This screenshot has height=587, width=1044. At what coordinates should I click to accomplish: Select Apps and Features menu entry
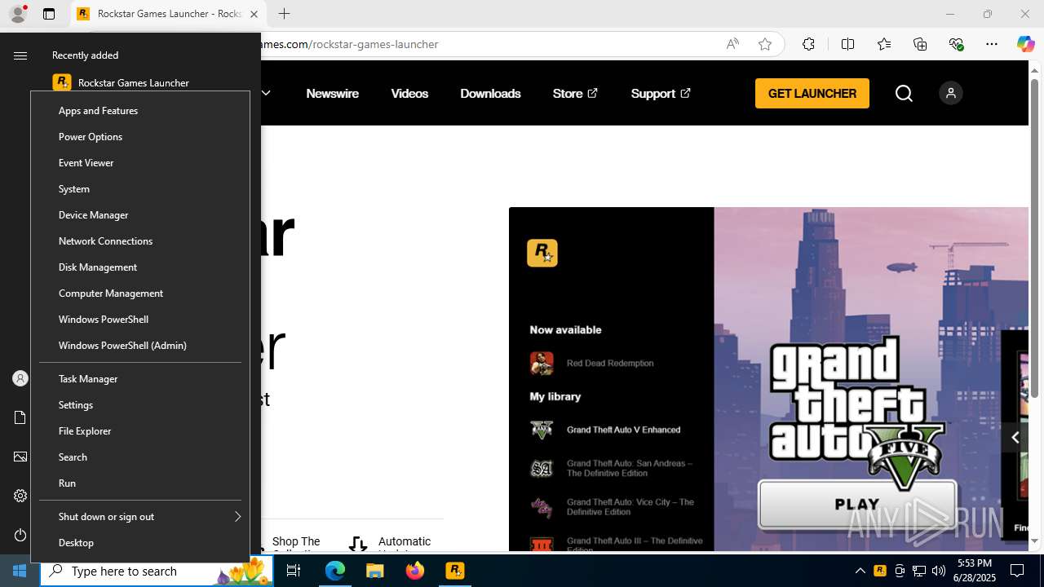(x=140, y=110)
